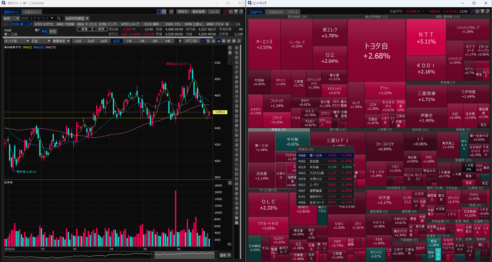Click the range slider handle below the chart
Viewport: 492px width, 262px height.
(153, 255)
